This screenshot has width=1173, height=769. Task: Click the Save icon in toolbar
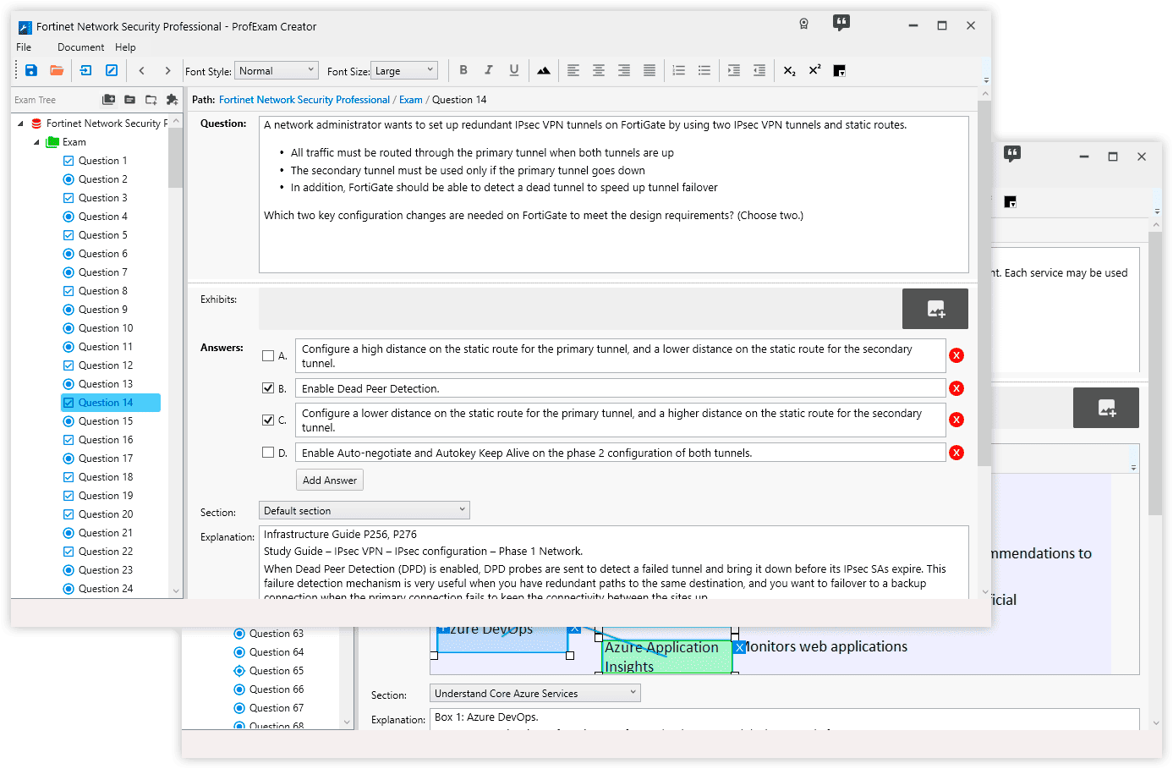click(31, 70)
